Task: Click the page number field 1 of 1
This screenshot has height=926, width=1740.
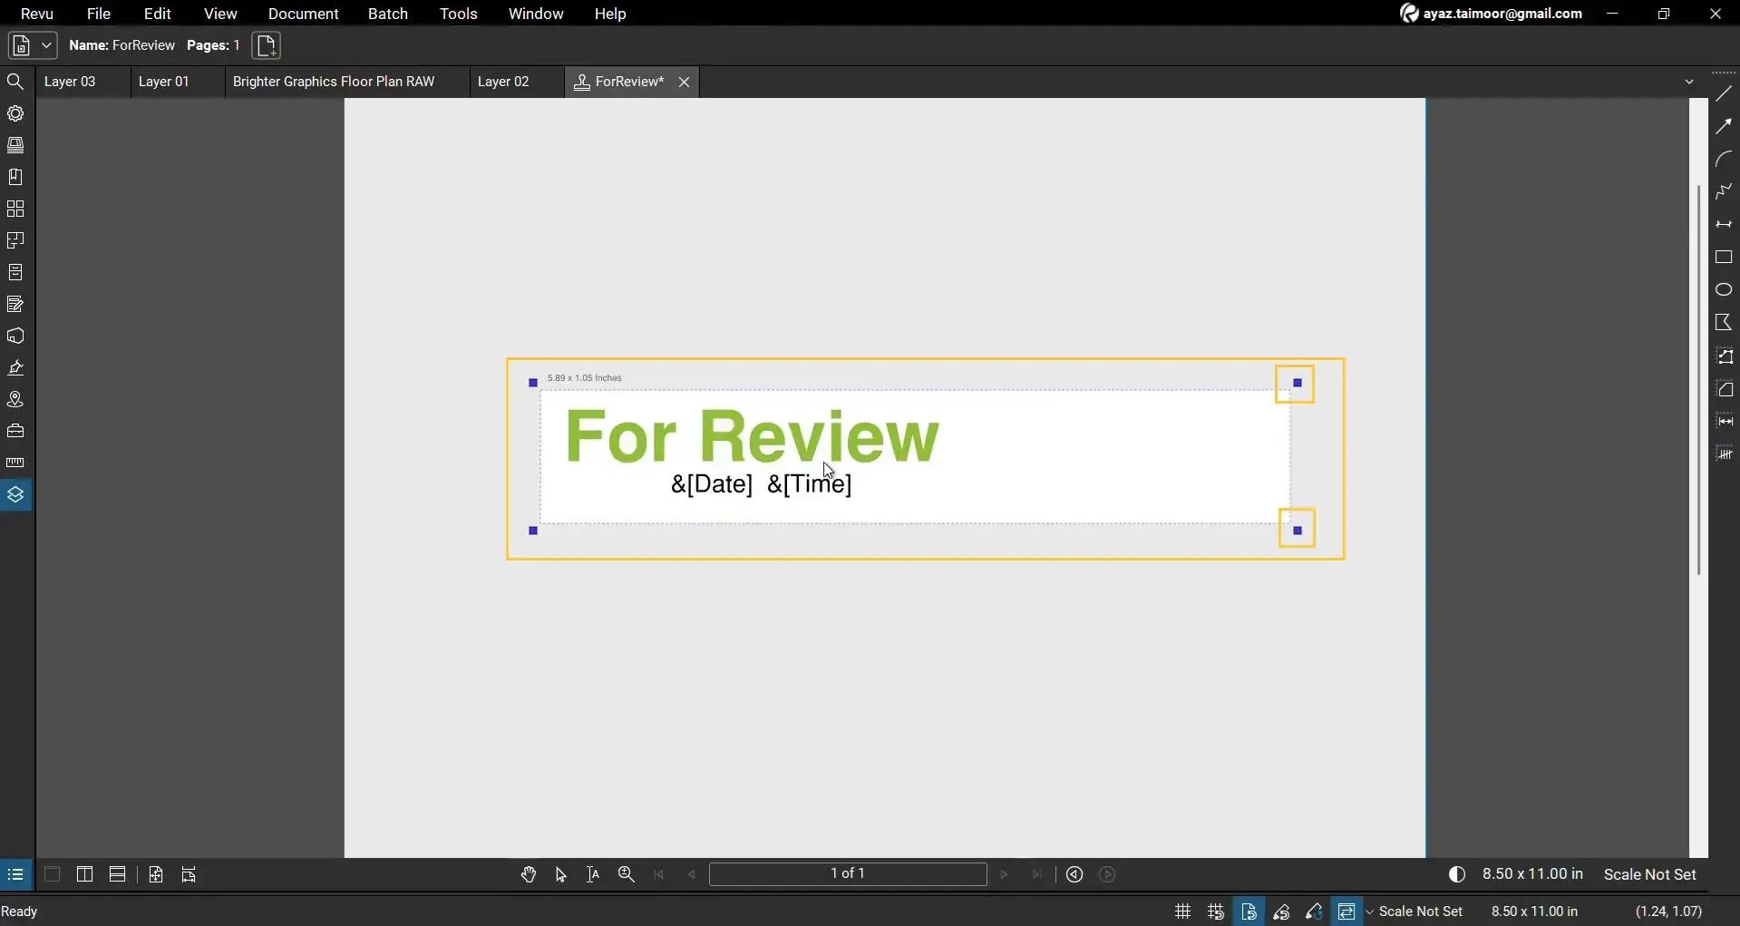Action: coord(848,874)
